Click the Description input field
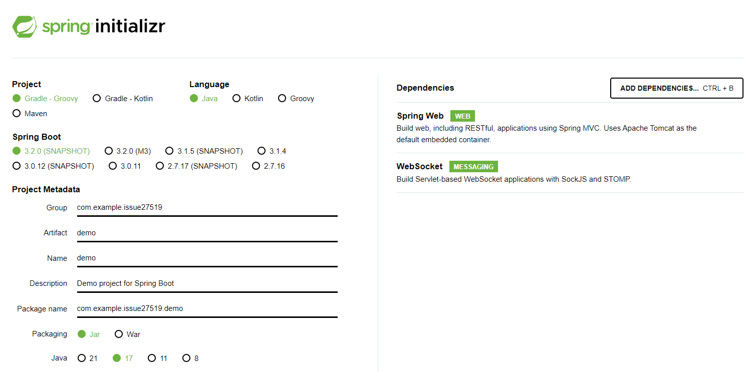 (x=207, y=283)
